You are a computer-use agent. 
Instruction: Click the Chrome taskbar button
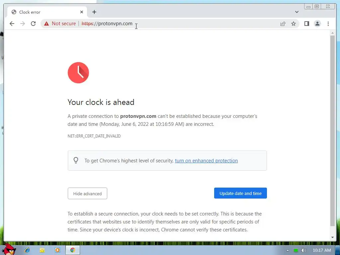coord(73,250)
